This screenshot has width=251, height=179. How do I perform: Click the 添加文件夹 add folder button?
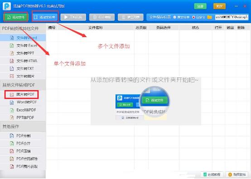pyautogui.click(x=45, y=17)
